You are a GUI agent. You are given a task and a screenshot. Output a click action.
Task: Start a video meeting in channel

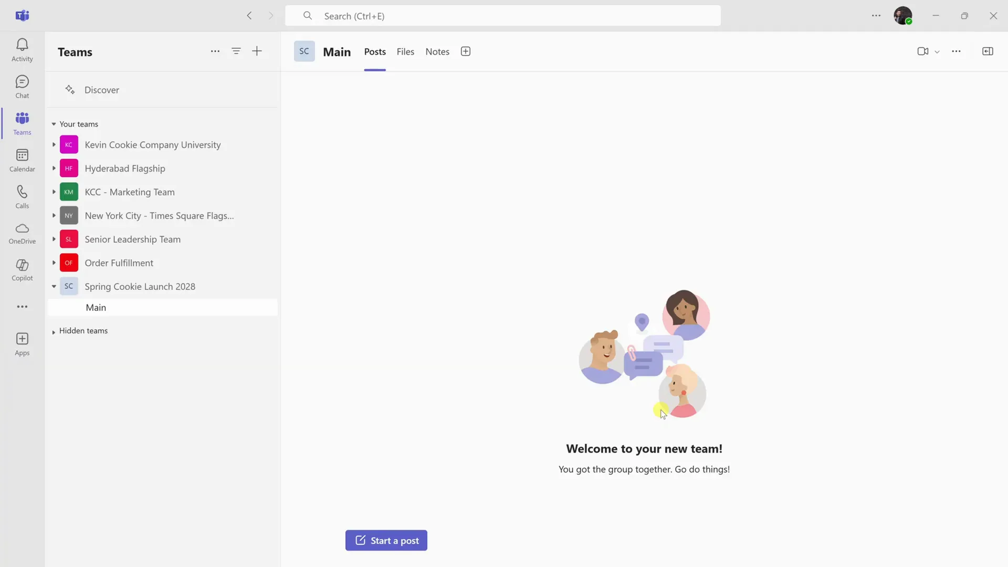click(922, 51)
